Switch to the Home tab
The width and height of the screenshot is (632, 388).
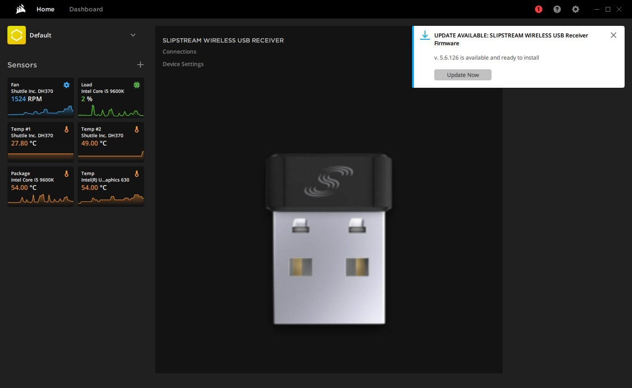pyautogui.click(x=45, y=9)
